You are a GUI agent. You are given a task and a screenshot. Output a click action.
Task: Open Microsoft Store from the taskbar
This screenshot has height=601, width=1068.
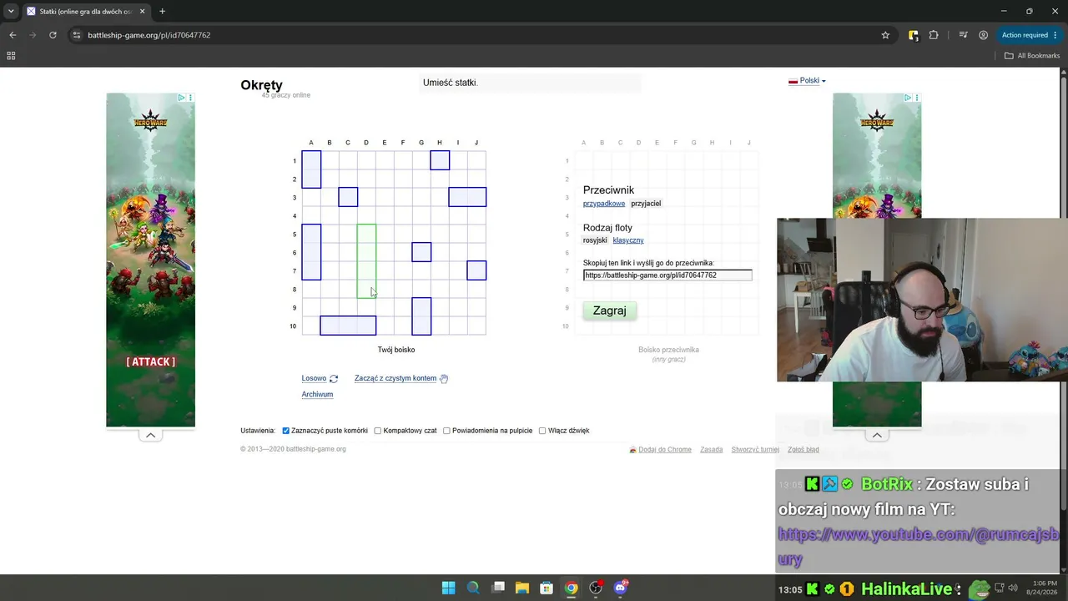[547, 588]
